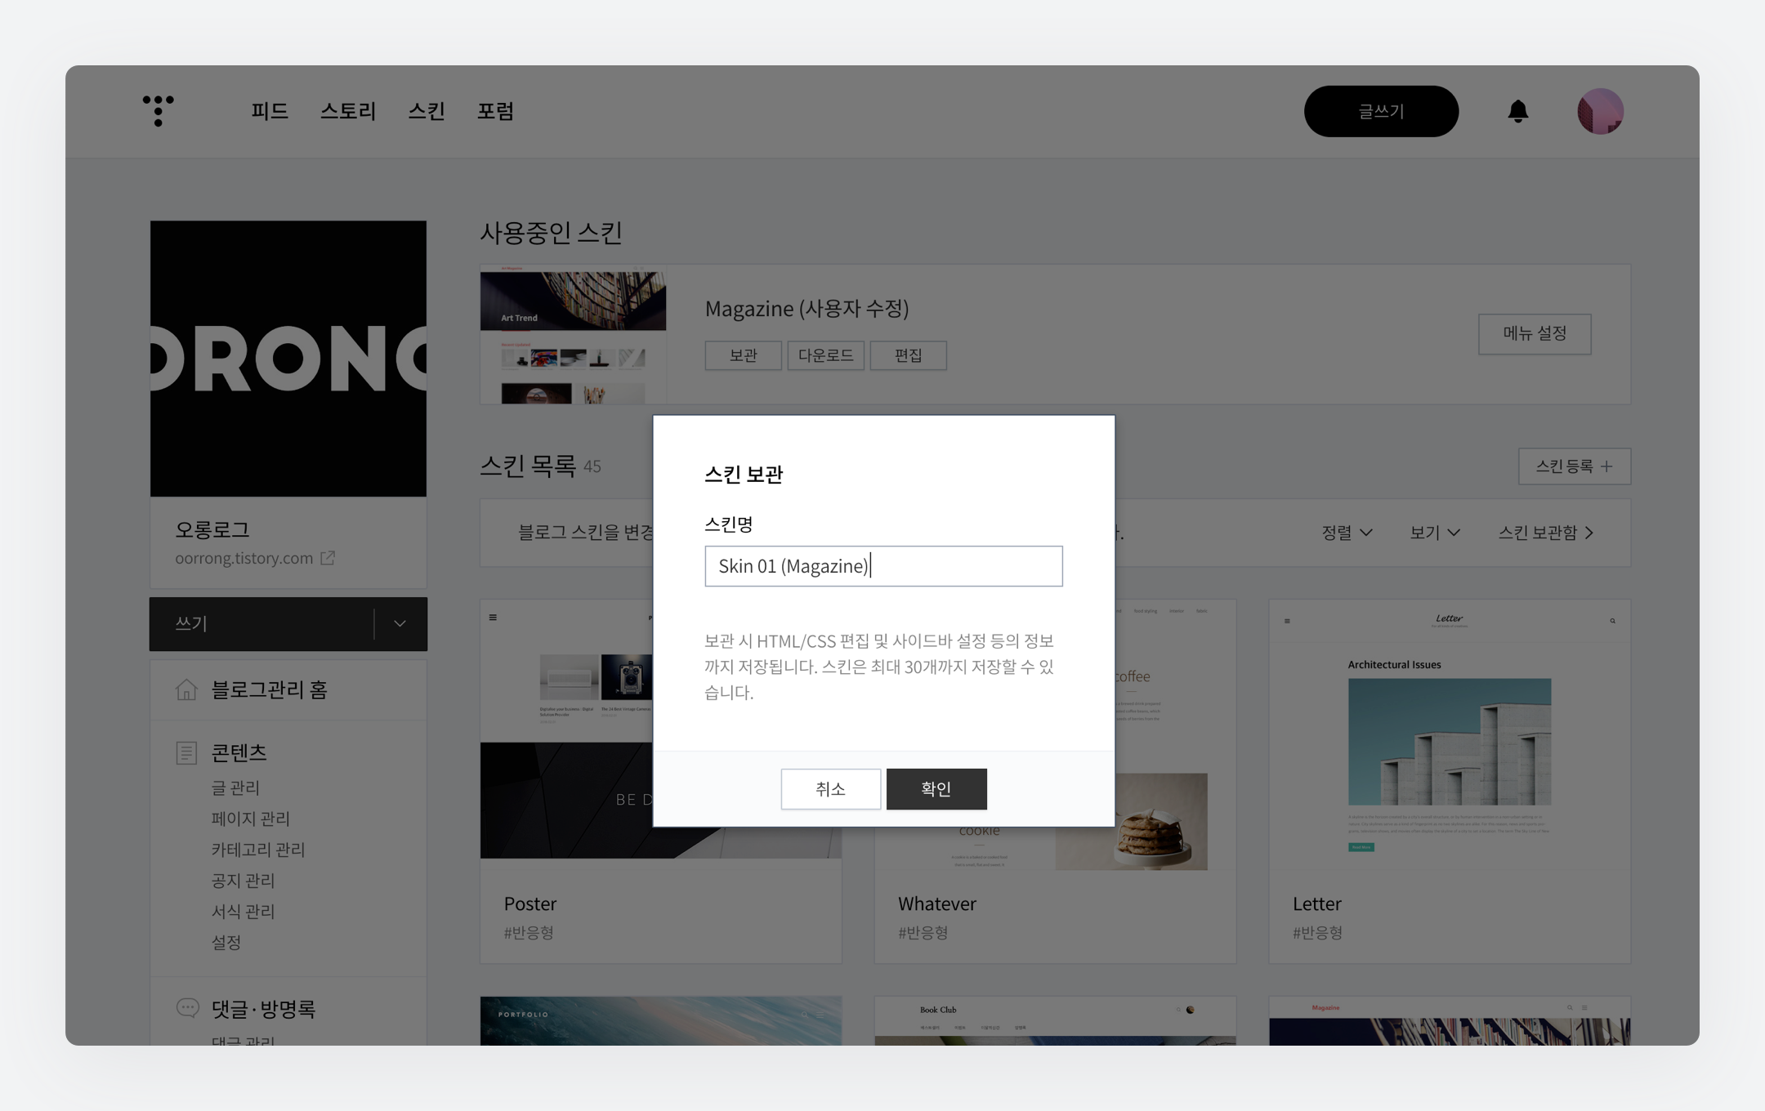The height and width of the screenshot is (1111, 1765).
Task: Expand the 정렬 sort dropdown
Action: (1345, 533)
